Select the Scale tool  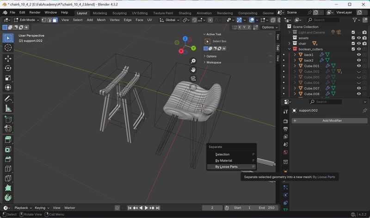8,78
